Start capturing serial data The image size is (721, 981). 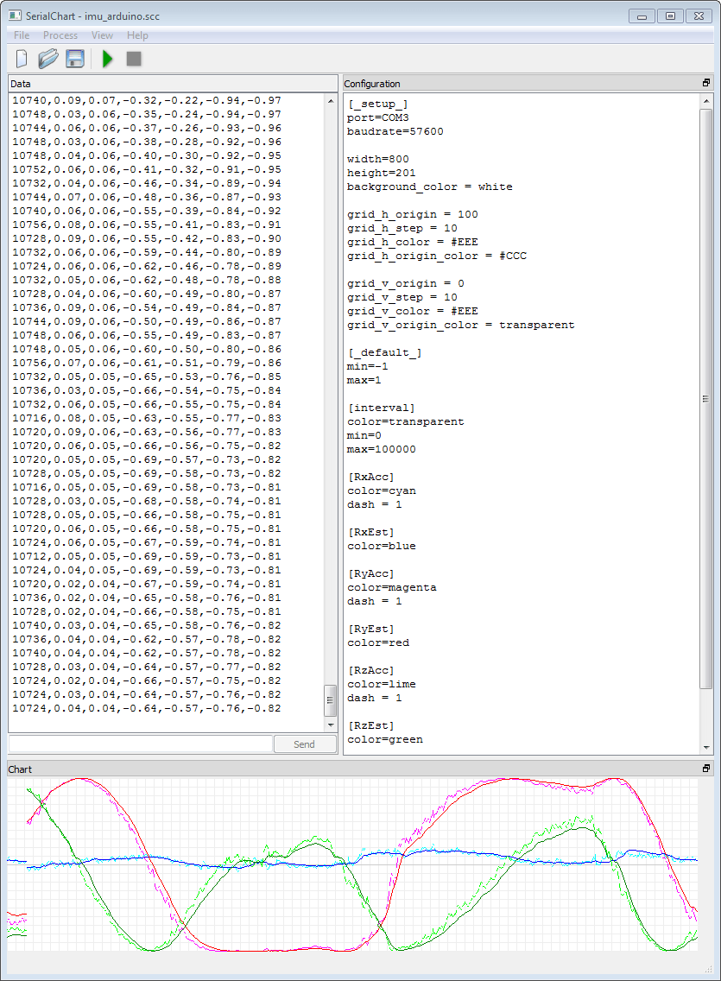click(x=107, y=58)
